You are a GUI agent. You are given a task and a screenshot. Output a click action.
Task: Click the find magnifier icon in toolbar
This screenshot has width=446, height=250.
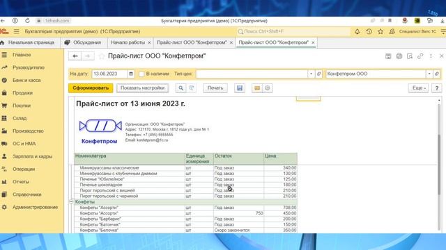pos(180,88)
